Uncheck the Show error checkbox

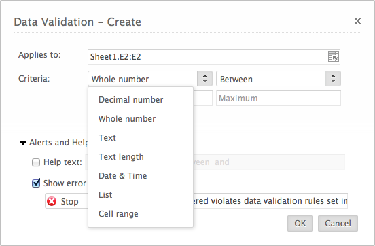(36, 183)
